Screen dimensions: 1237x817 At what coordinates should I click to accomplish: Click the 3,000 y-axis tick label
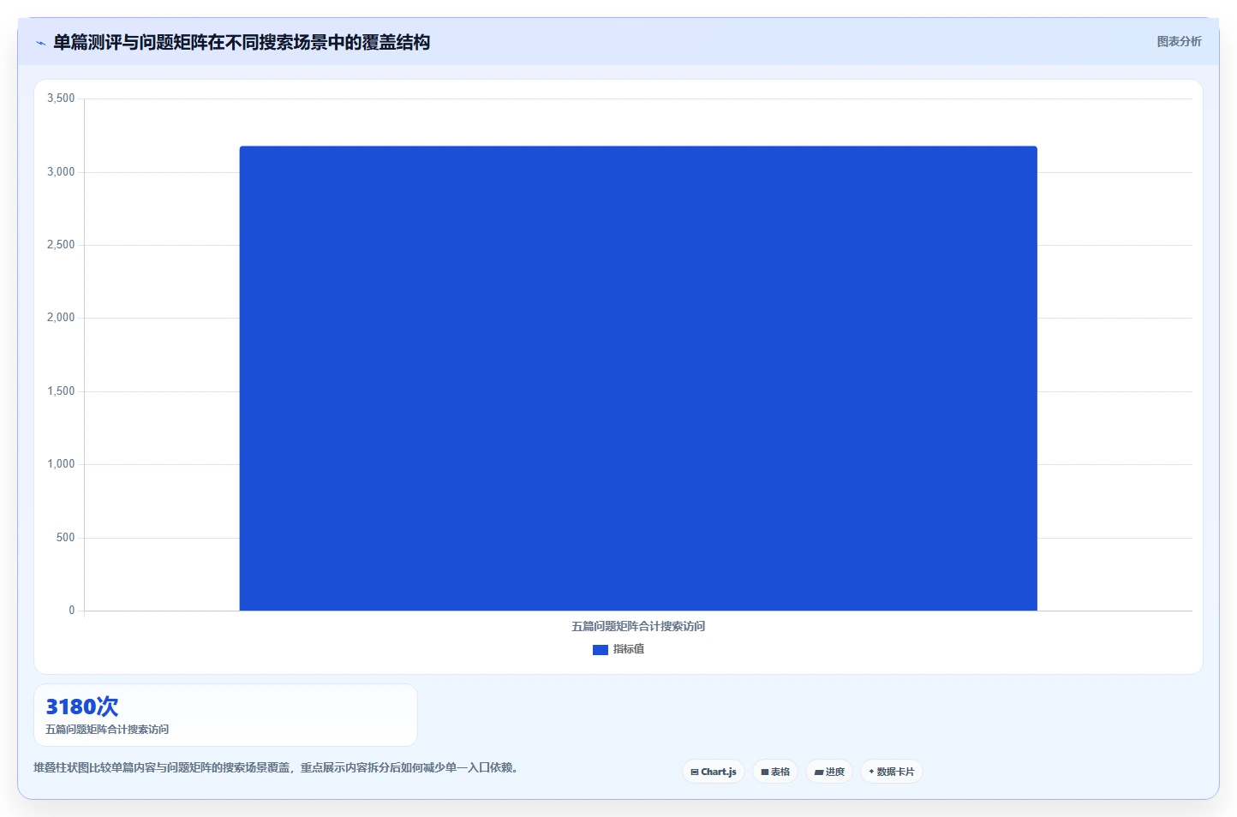click(x=61, y=172)
